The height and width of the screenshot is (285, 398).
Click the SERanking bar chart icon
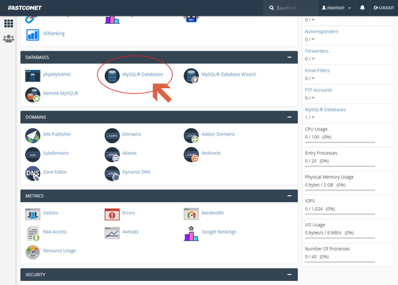pos(33,35)
